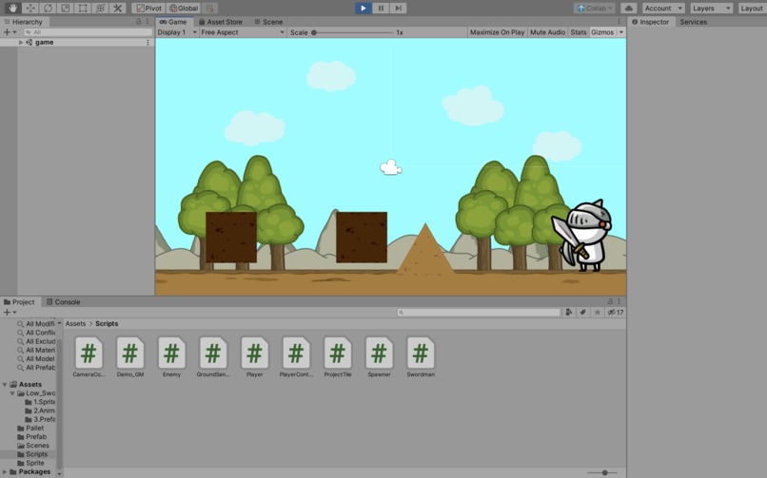Adjust the Scale slider
The image size is (767, 478).
tap(353, 32)
